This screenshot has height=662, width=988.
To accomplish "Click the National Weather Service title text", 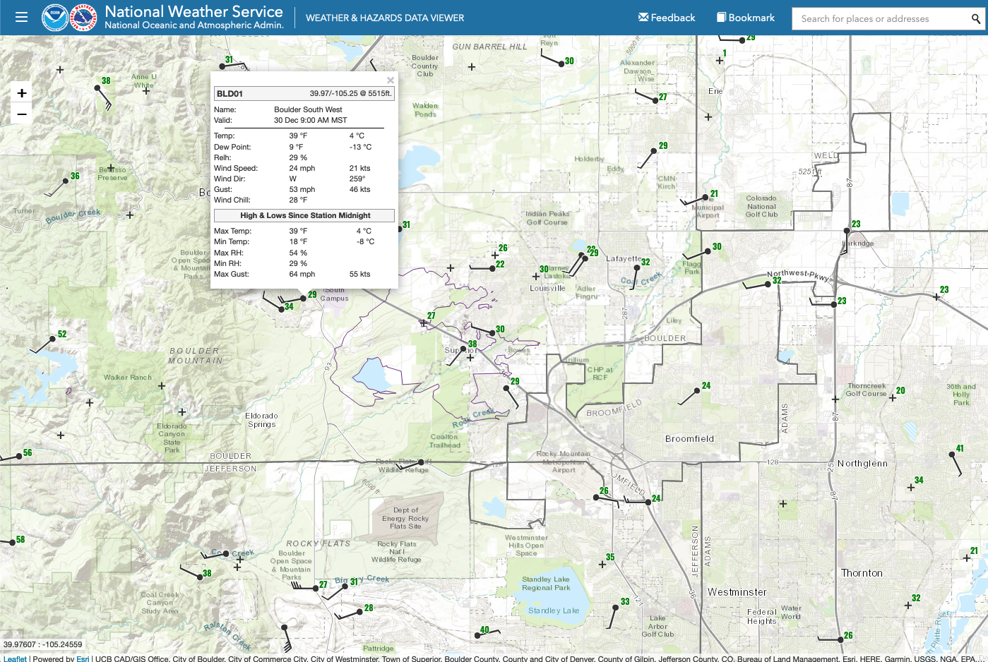I will [x=194, y=11].
